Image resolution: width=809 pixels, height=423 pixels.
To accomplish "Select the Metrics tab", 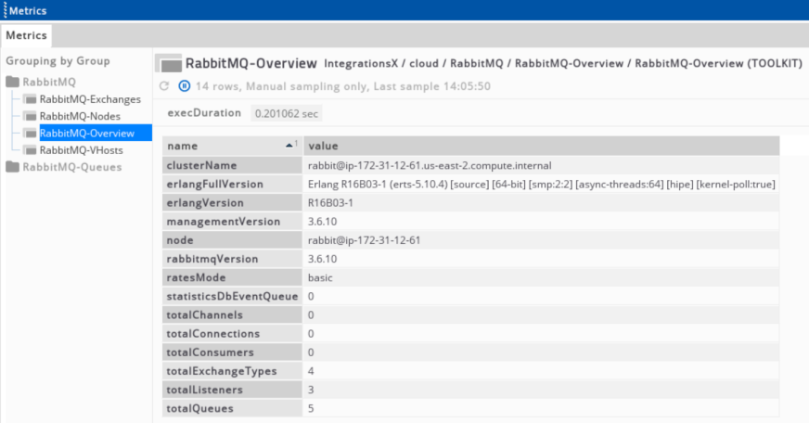I will (26, 35).
